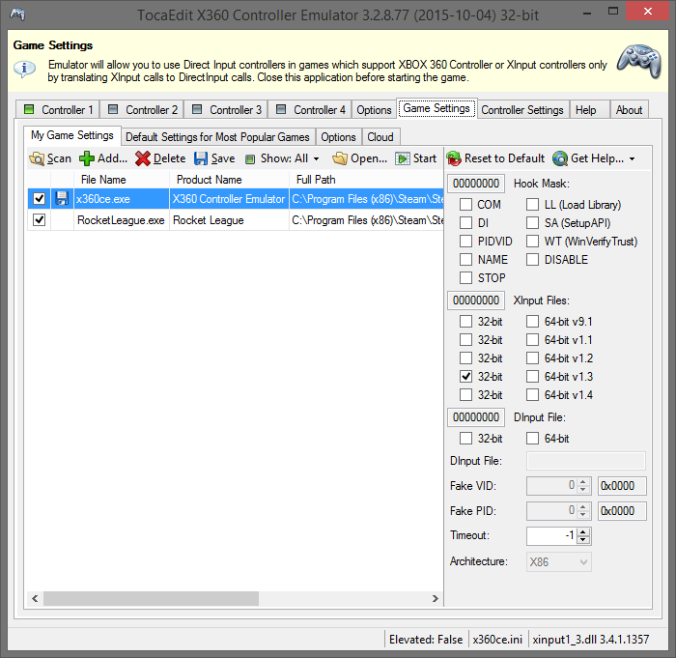
Task: Enable 64-bit v1.3 XInput file
Action: tap(532, 376)
